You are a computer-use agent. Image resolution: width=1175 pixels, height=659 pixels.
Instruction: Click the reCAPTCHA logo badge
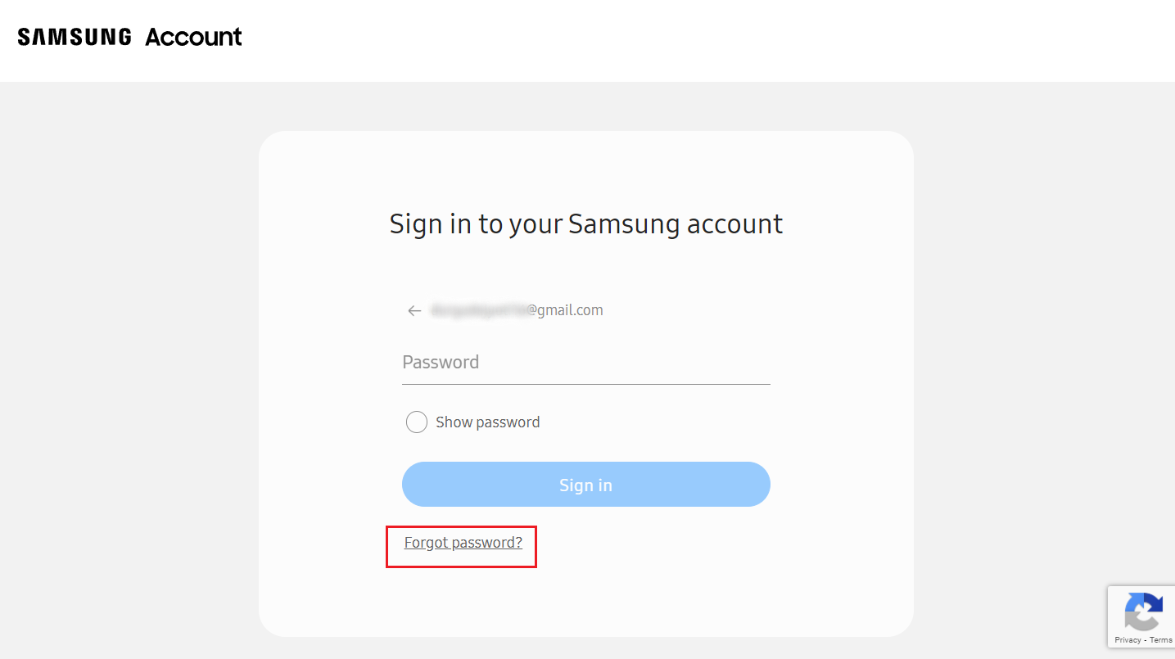(x=1143, y=612)
